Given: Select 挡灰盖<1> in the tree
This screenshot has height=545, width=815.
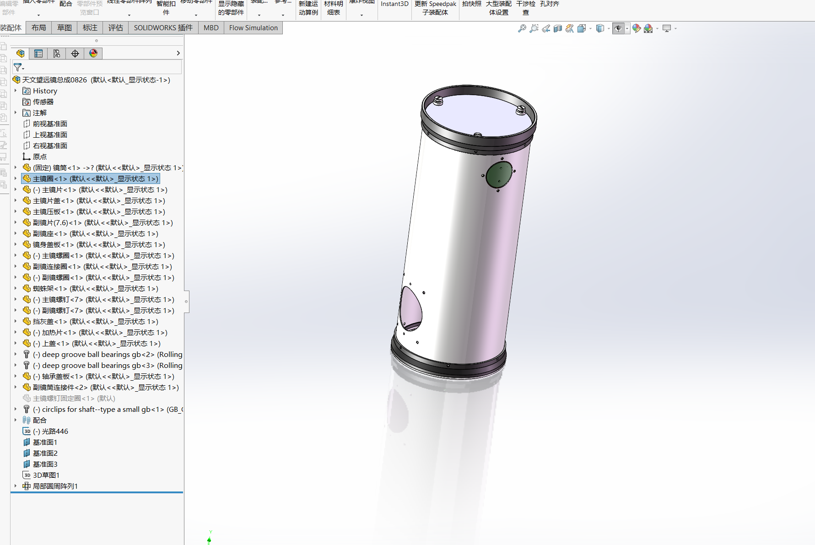Looking at the screenshot, I should click(x=96, y=322).
